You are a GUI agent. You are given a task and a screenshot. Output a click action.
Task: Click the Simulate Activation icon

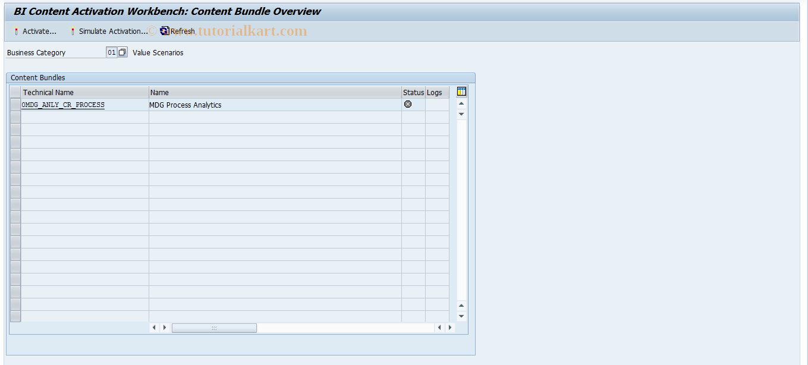pyautogui.click(x=73, y=32)
